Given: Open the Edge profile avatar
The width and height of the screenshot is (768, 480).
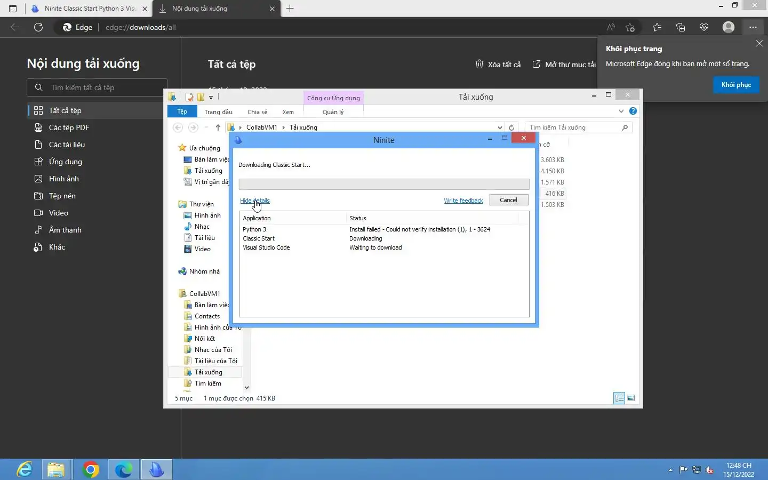Looking at the screenshot, I should click(729, 27).
